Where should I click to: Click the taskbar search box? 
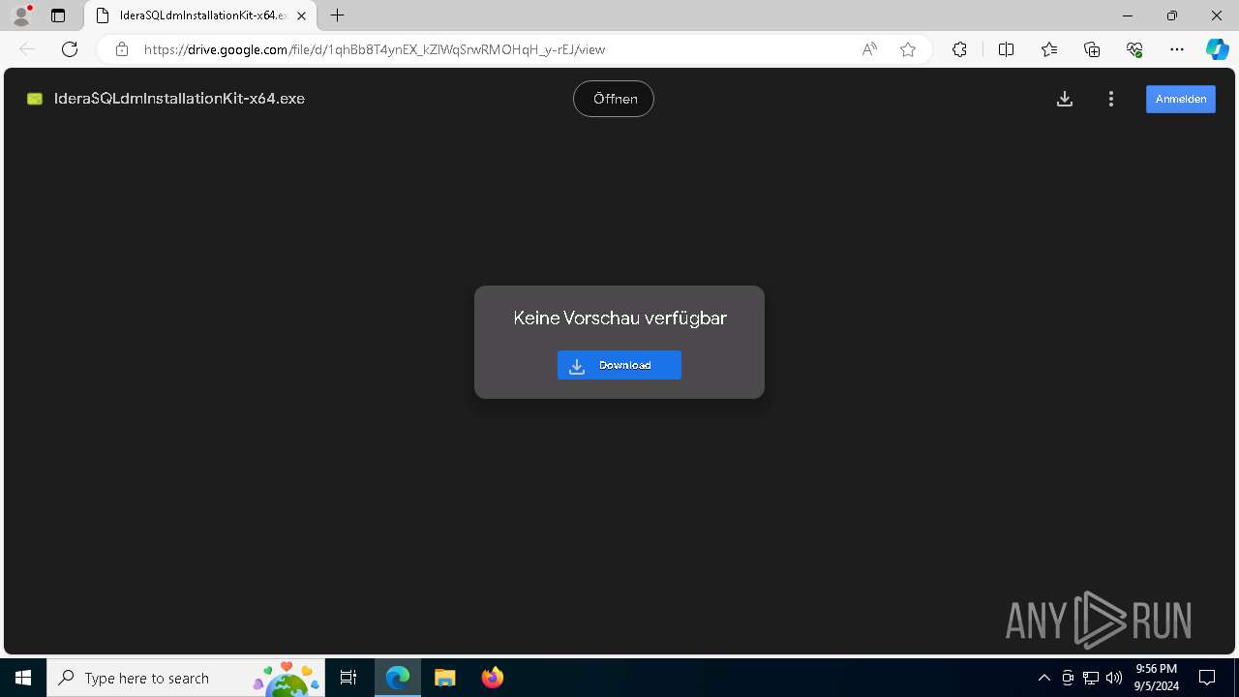pyautogui.click(x=186, y=678)
